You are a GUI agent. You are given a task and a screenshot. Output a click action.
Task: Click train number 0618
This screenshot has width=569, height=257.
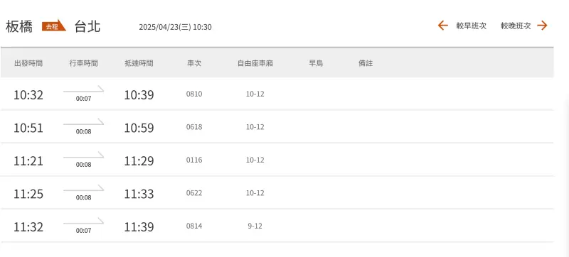(x=194, y=127)
